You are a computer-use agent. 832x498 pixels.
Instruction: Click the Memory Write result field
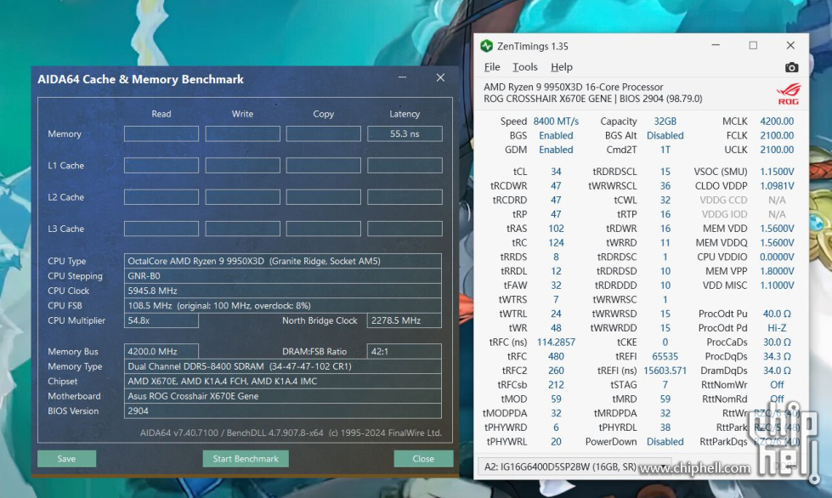(x=242, y=133)
